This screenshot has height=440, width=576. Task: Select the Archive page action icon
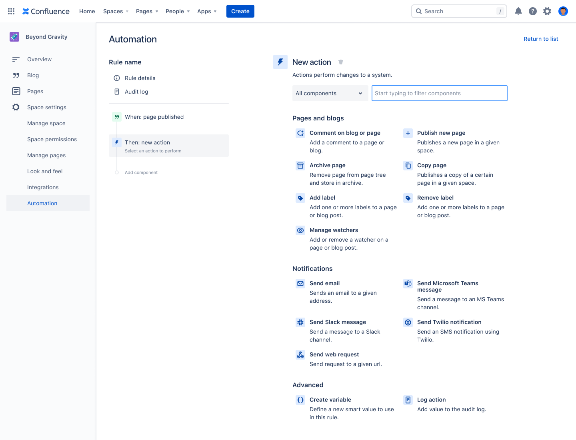click(300, 165)
